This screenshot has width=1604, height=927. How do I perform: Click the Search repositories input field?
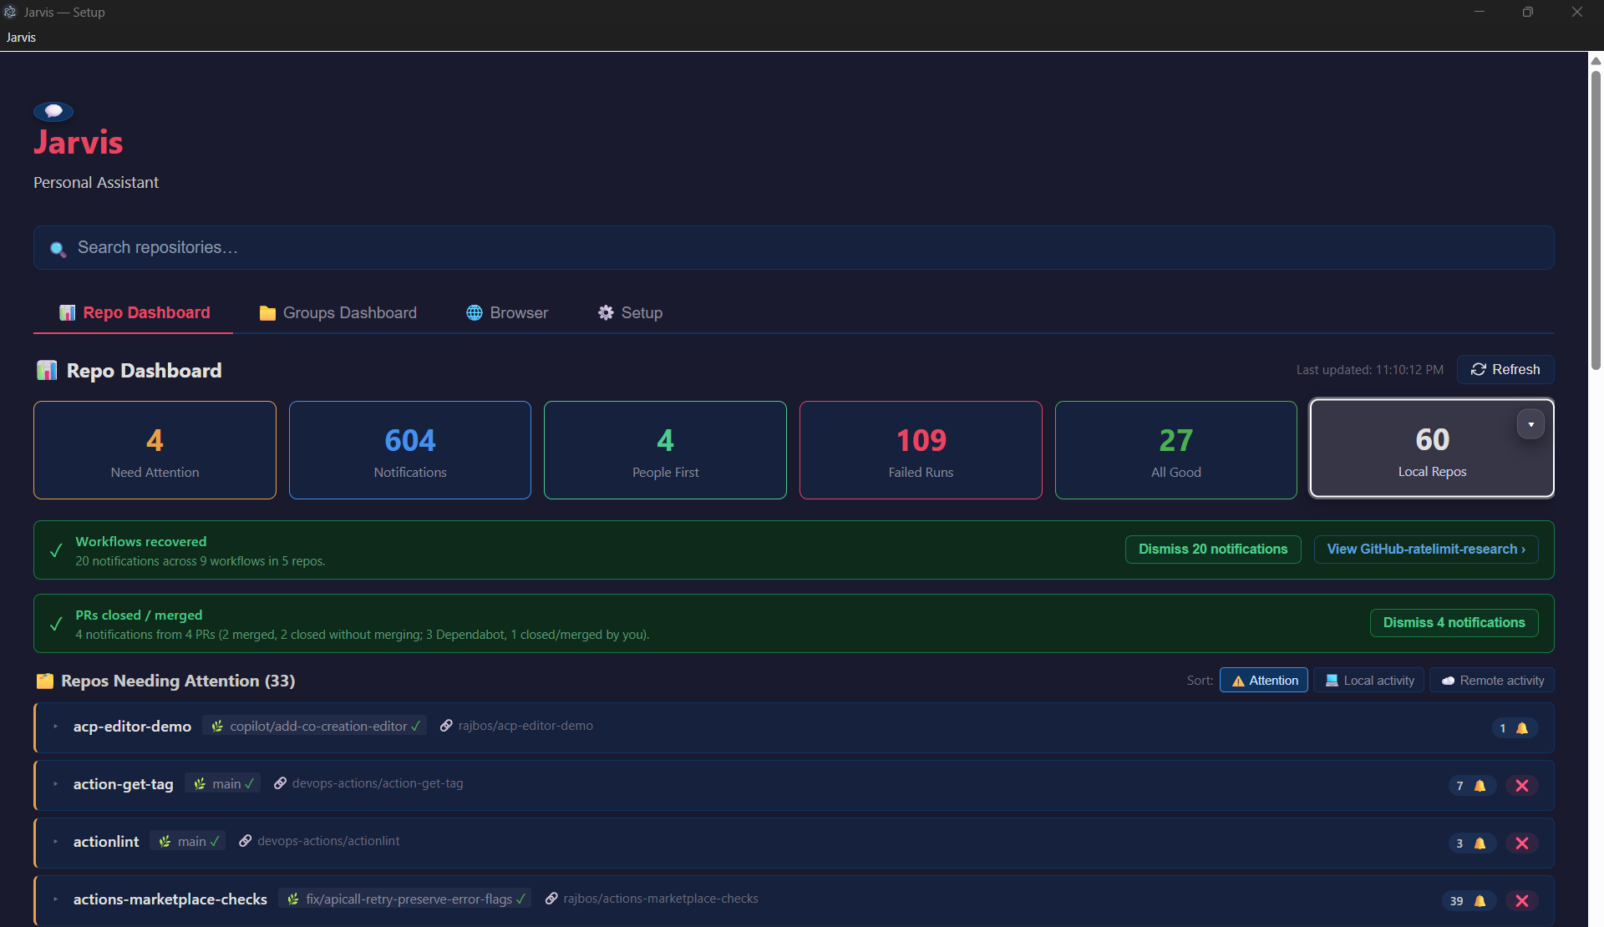[x=794, y=247]
